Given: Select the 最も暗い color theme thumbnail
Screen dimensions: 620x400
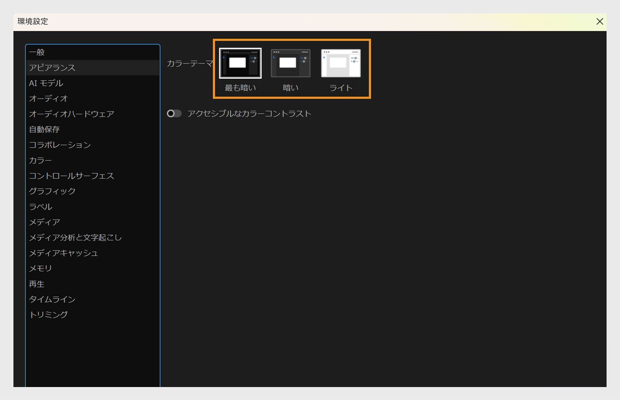Looking at the screenshot, I should pos(240,63).
